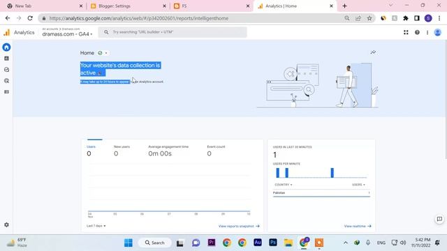
Task: Click the Google apps grid icon
Action: coord(406,33)
